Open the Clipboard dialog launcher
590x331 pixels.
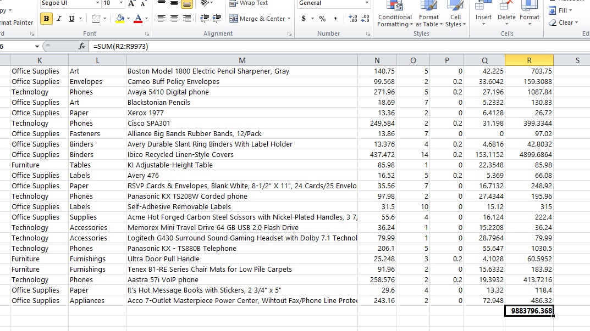[32, 34]
